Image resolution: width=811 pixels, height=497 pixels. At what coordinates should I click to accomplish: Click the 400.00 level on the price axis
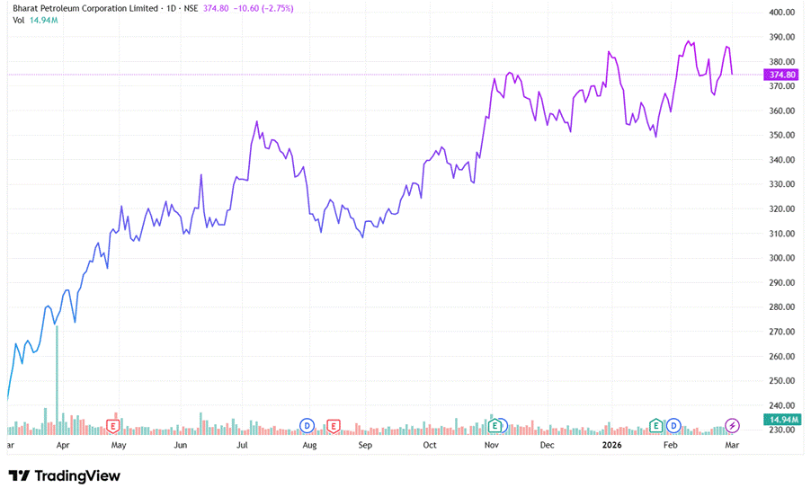coord(782,13)
